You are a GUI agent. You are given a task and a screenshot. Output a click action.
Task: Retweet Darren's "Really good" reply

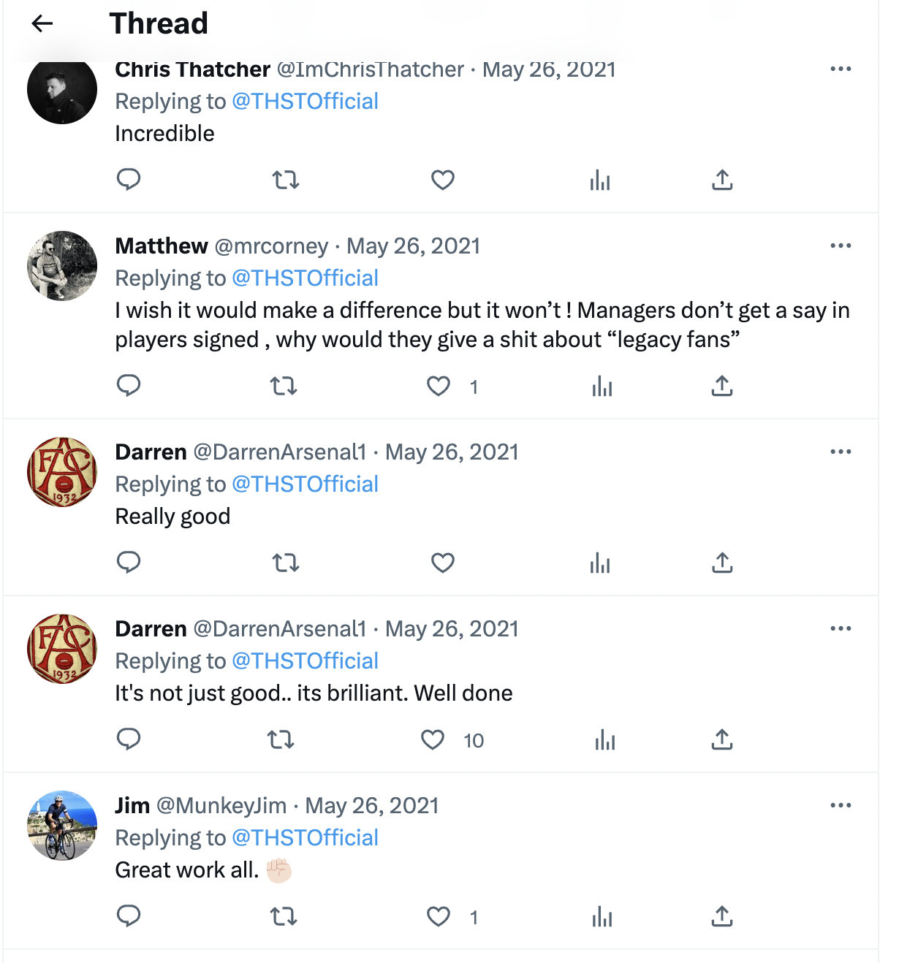286,563
